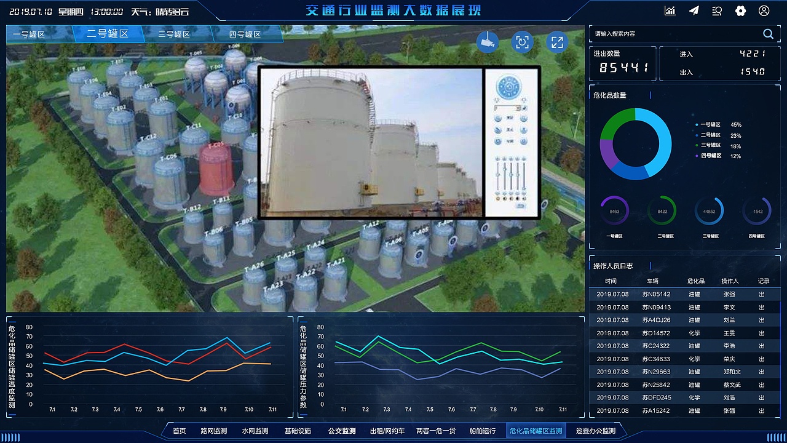Click log row with vehicle 苏C34633
This screenshot has width=787, height=443.
[x=684, y=359]
